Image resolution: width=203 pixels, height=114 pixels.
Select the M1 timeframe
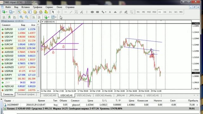[138, 12]
